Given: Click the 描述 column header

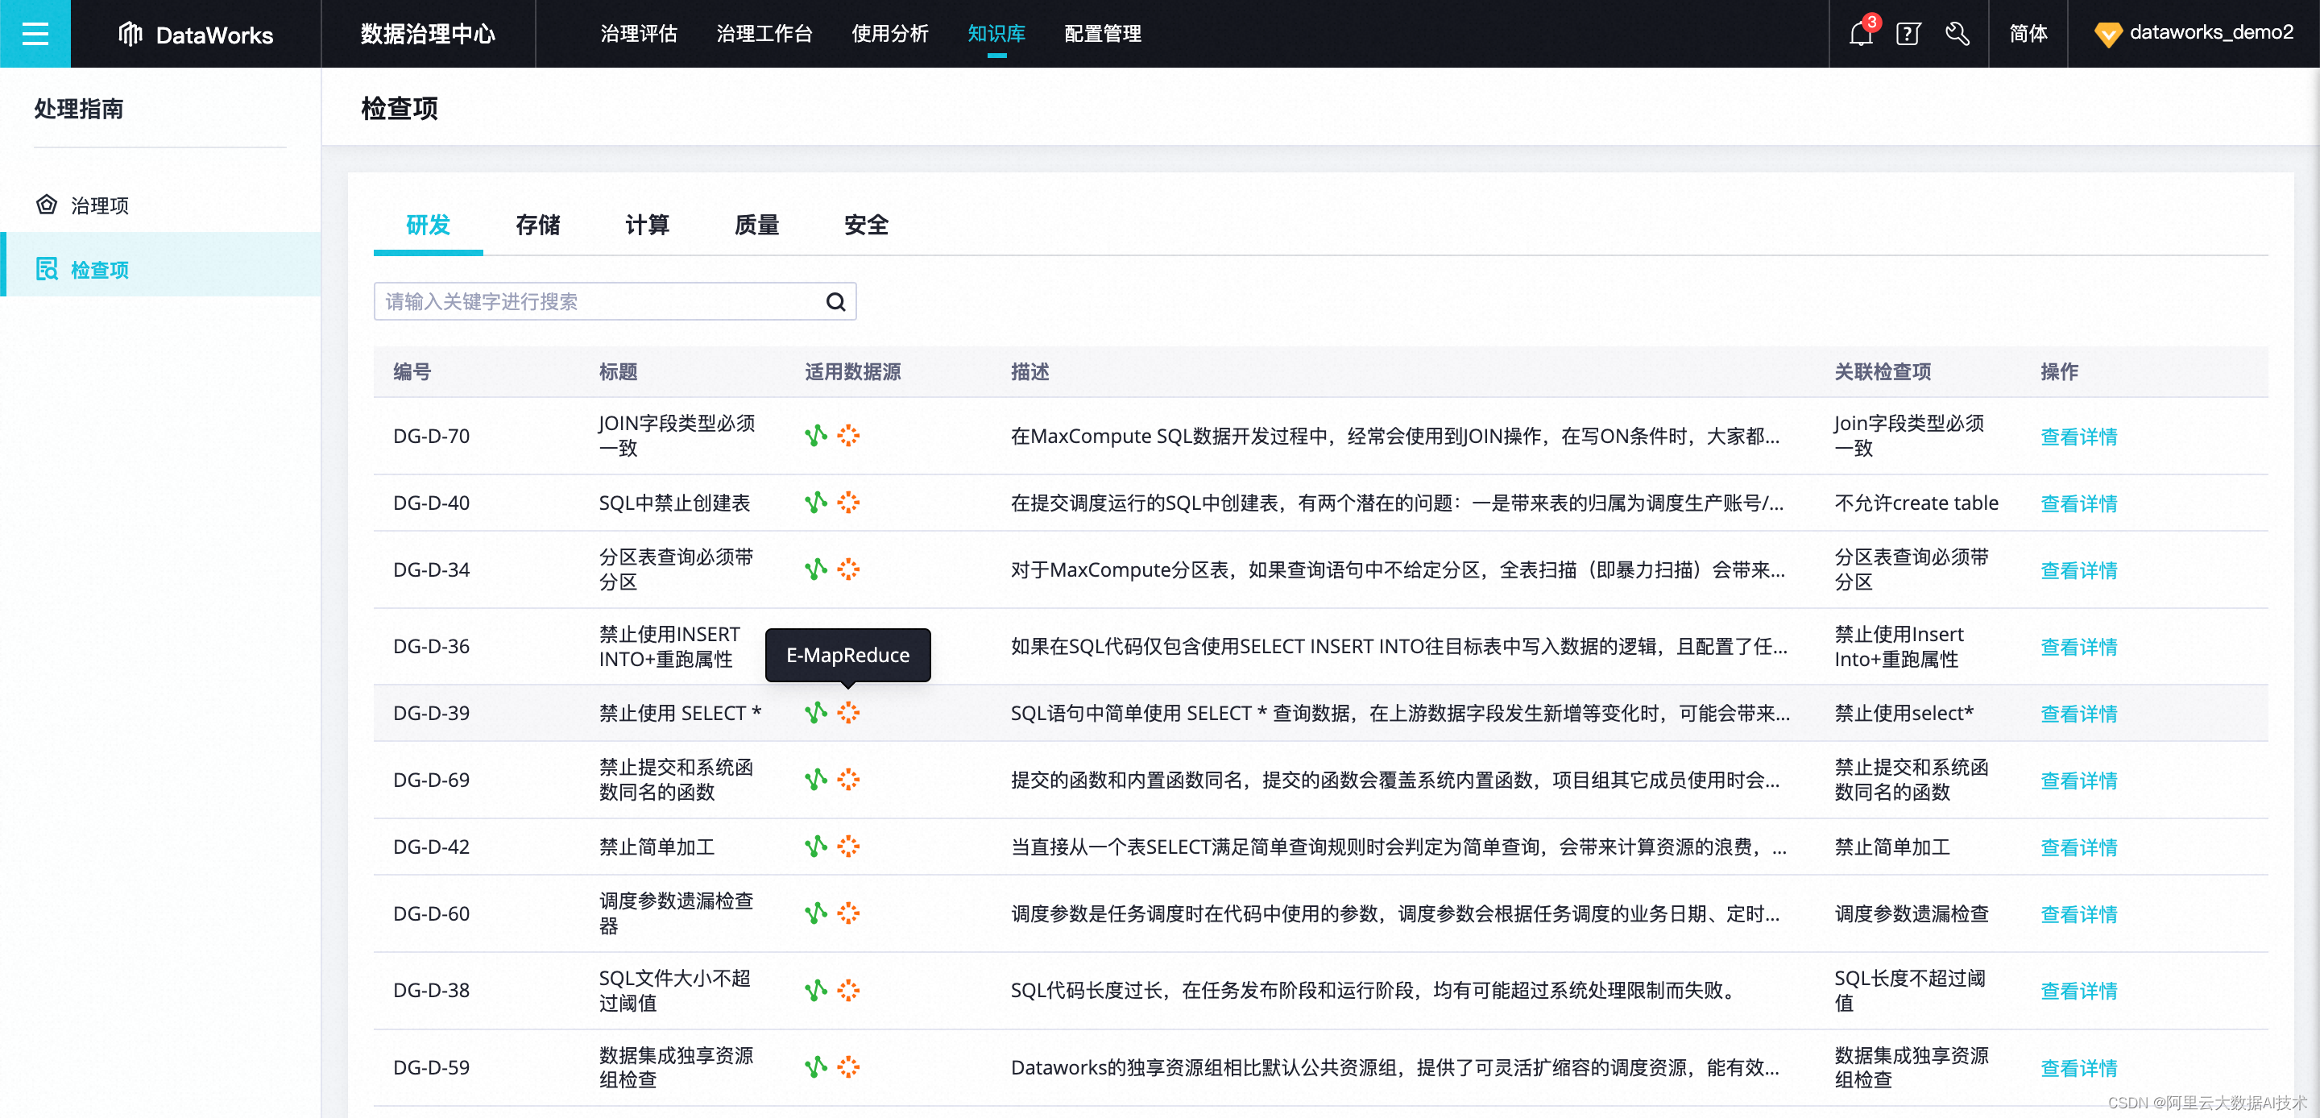Looking at the screenshot, I should click(x=1029, y=372).
